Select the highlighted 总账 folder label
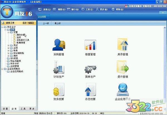The width and height of the screenshot is (167, 115). pyautogui.click(x=13, y=30)
